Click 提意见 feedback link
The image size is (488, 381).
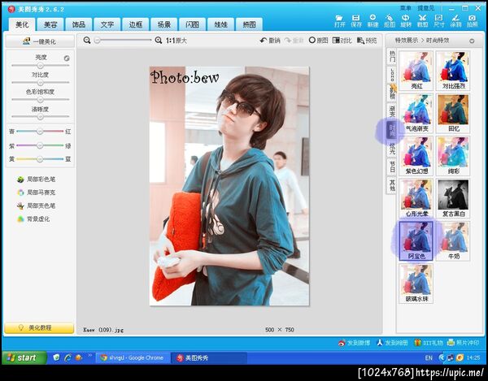[x=425, y=8]
